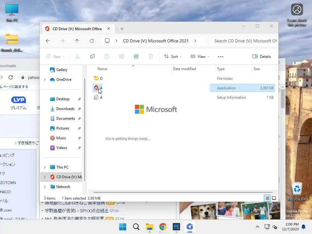Refresh the current folder view
312x234 pixels.
pos(92,41)
